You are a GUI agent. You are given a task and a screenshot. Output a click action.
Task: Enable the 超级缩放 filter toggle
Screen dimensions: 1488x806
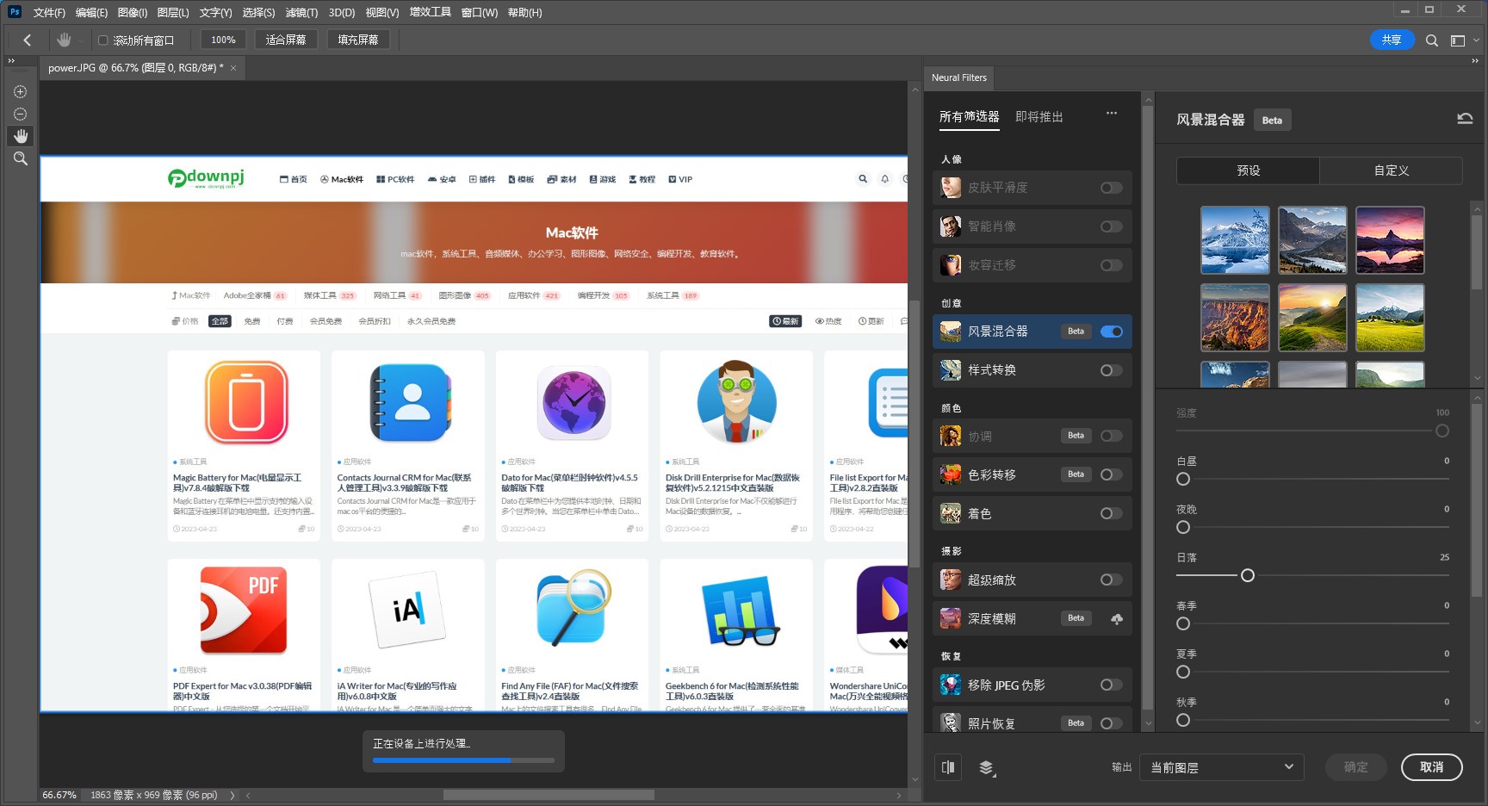tap(1111, 580)
